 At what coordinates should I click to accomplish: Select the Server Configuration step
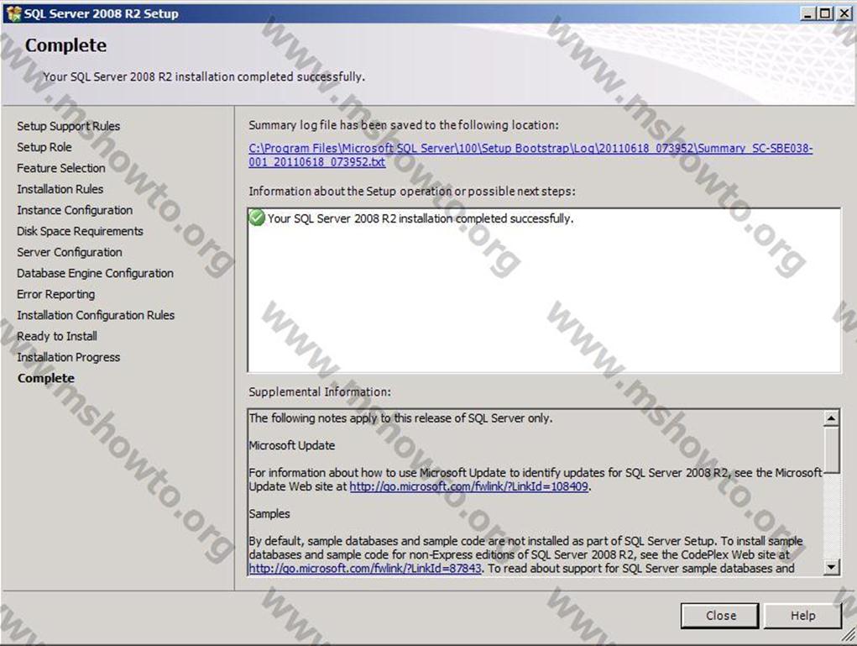[x=70, y=252]
